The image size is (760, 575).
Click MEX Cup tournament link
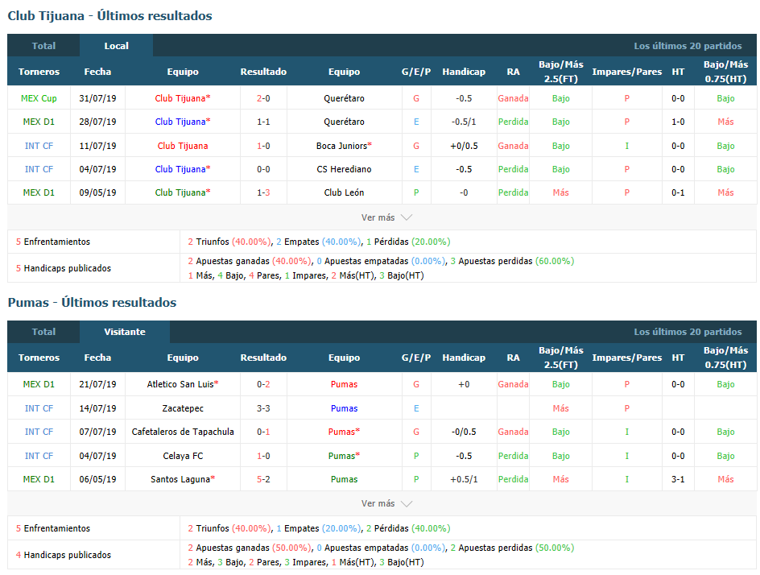[x=39, y=98]
